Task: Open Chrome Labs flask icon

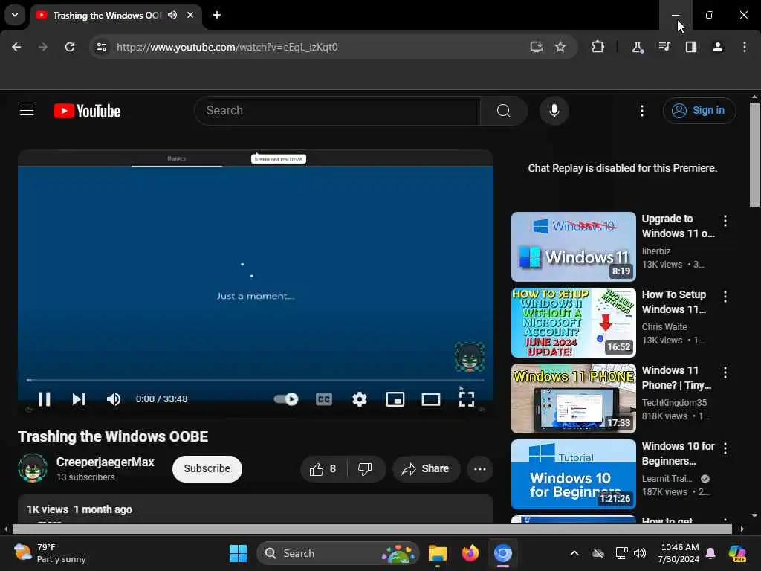Action: [x=637, y=47]
